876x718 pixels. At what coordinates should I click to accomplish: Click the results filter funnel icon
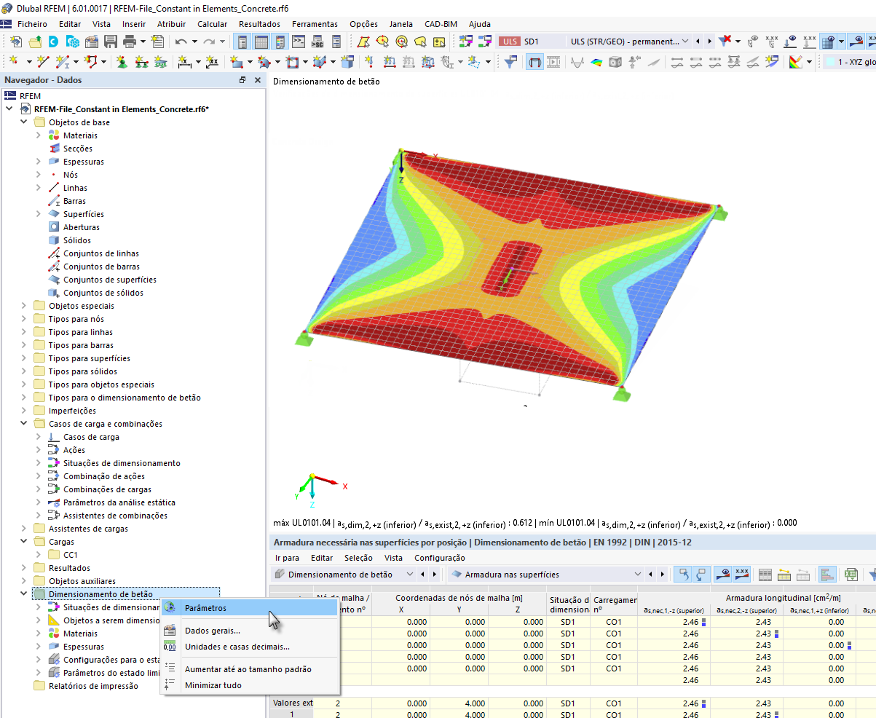(511, 61)
